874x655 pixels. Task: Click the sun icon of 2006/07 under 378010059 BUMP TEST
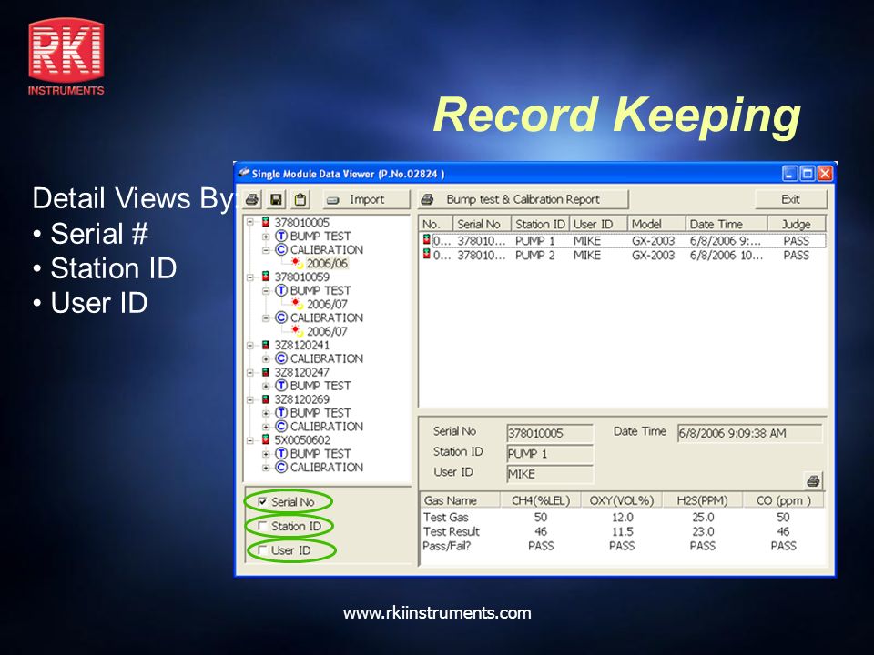297,304
